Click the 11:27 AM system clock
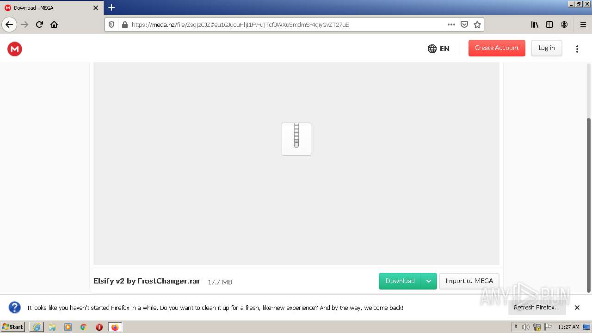The image size is (592, 333). click(x=568, y=327)
